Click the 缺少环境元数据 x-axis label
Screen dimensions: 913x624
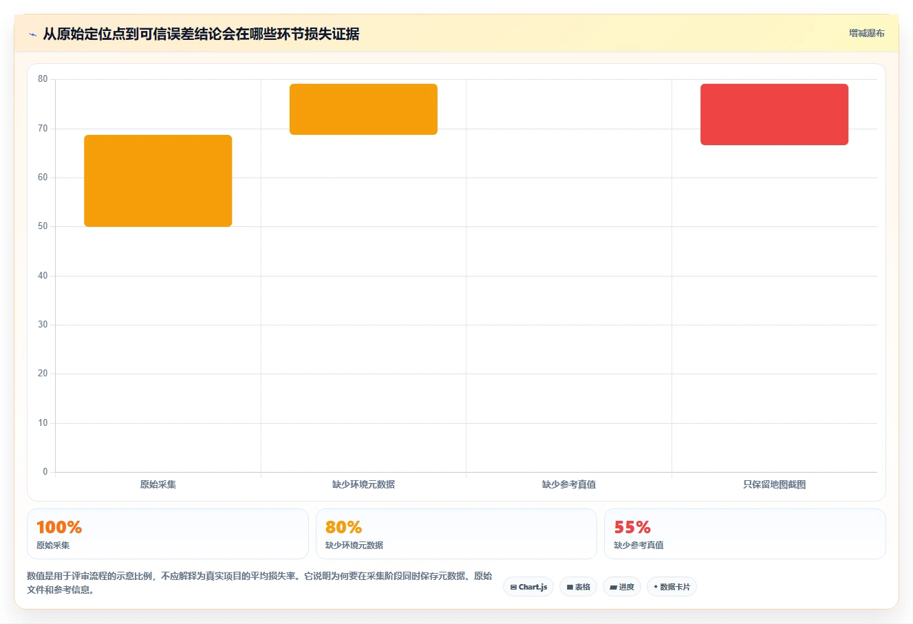(x=363, y=484)
